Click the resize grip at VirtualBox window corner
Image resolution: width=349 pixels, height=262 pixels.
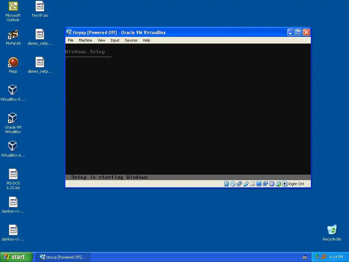309,185
